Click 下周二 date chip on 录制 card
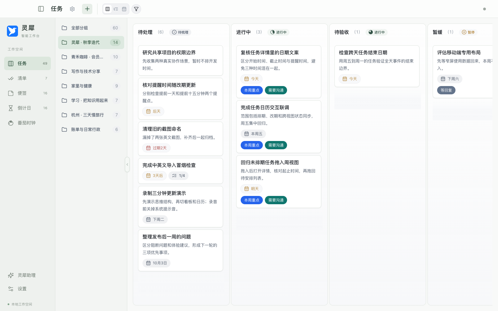This screenshot has width=498, height=311. [x=155, y=219]
